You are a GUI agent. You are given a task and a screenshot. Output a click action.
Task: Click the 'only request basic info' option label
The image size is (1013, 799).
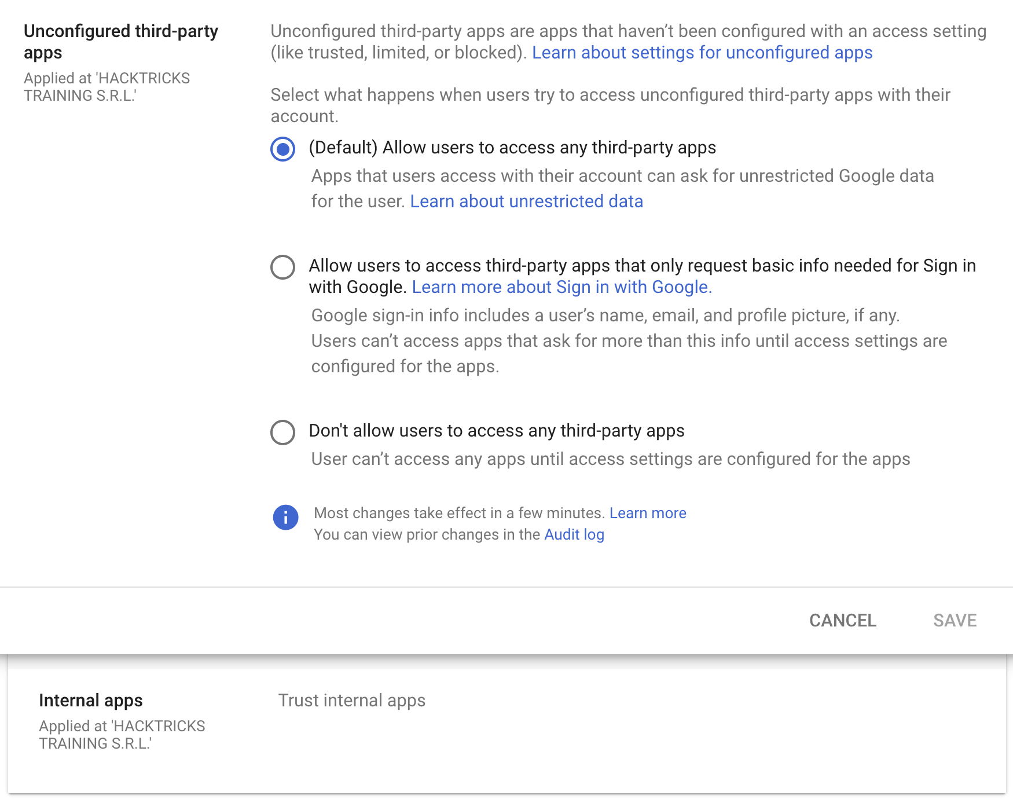[x=641, y=266]
